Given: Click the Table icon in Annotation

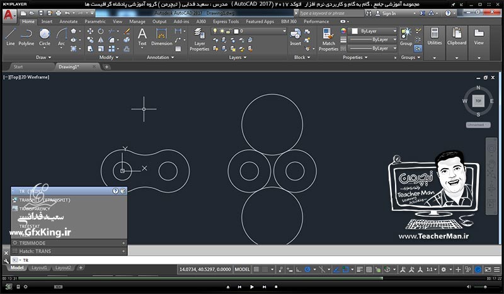Looking at the screenshot, I should point(178,49).
